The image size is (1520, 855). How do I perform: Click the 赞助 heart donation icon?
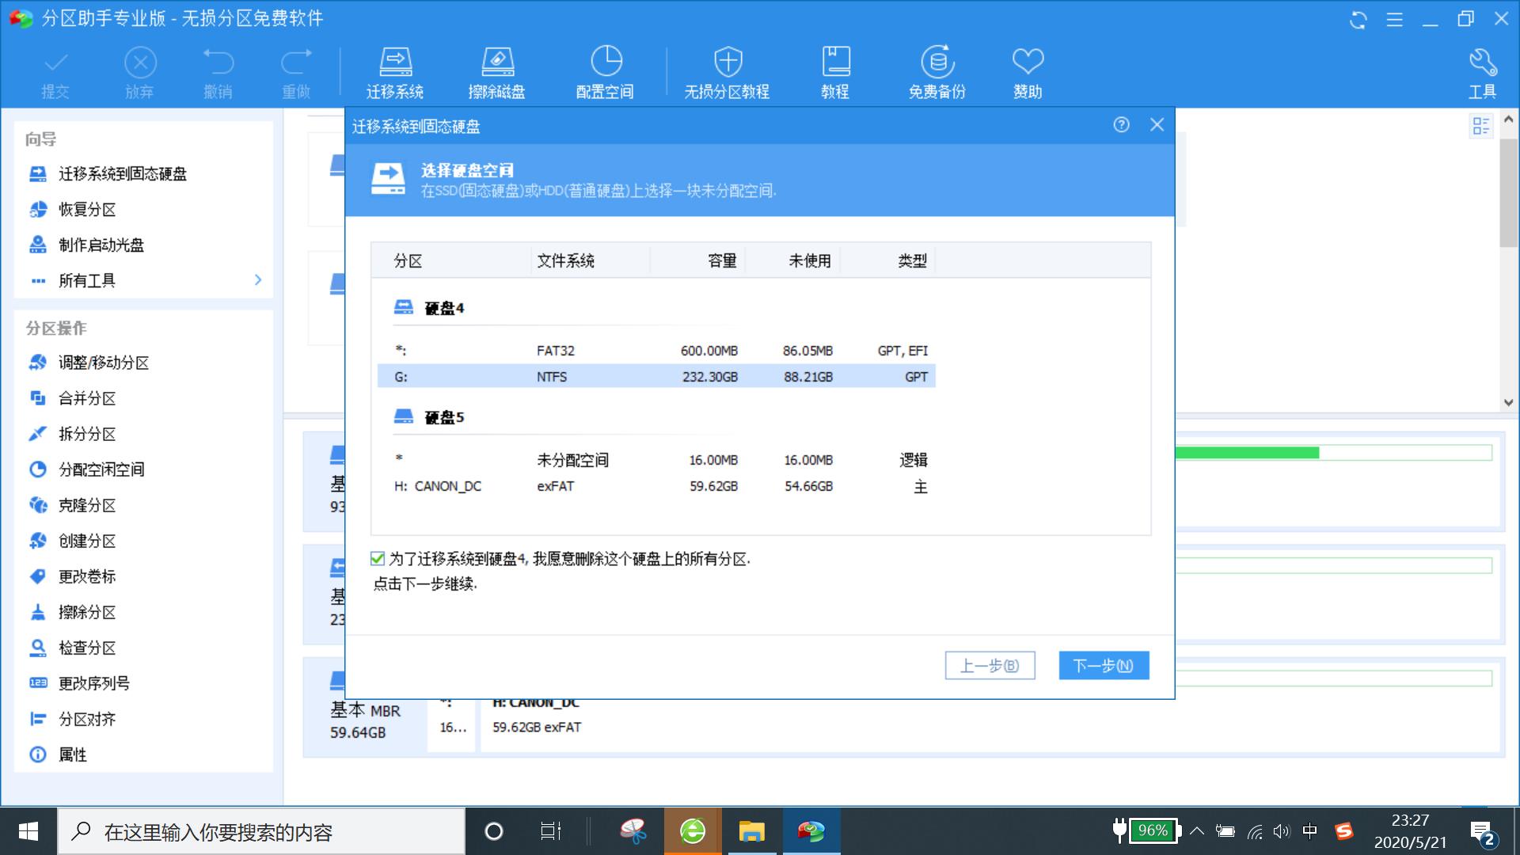click(1027, 70)
